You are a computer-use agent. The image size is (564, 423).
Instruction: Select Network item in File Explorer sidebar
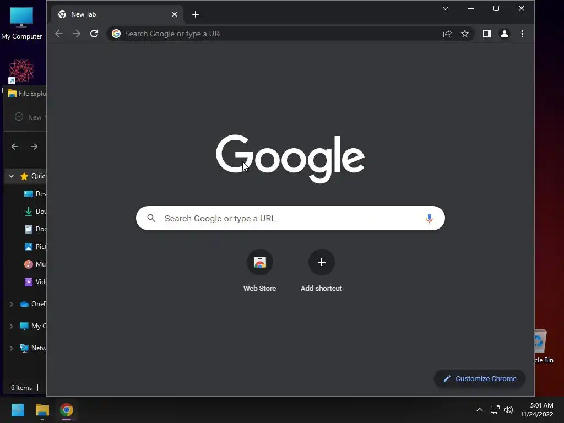(x=33, y=348)
